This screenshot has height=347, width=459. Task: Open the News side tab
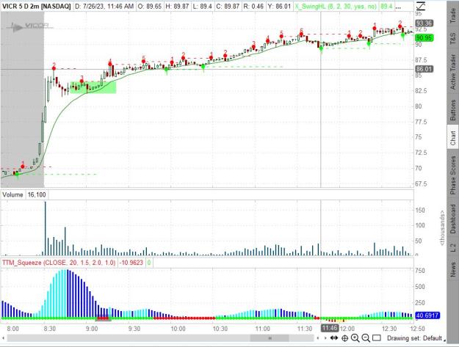(452, 269)
